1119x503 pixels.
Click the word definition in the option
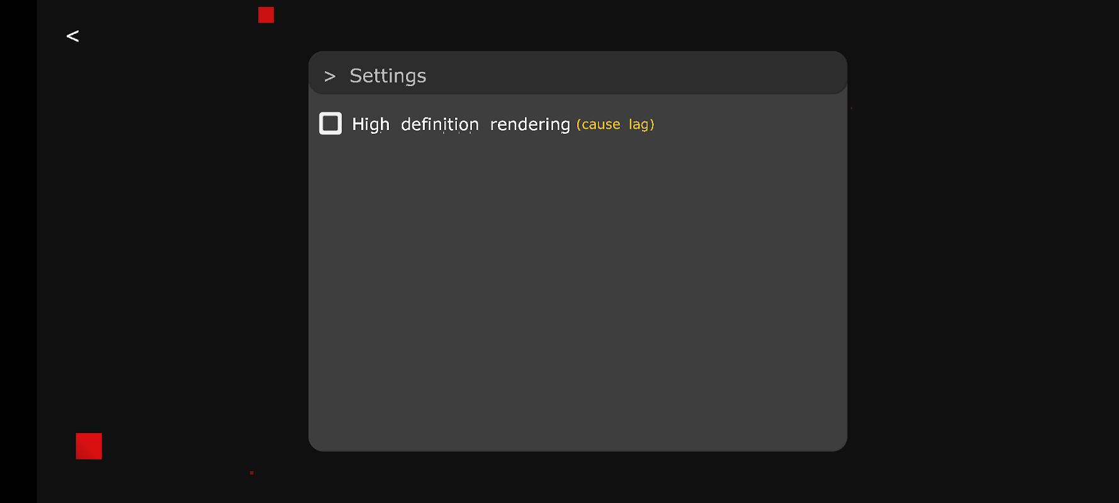(x=439, y=124)
